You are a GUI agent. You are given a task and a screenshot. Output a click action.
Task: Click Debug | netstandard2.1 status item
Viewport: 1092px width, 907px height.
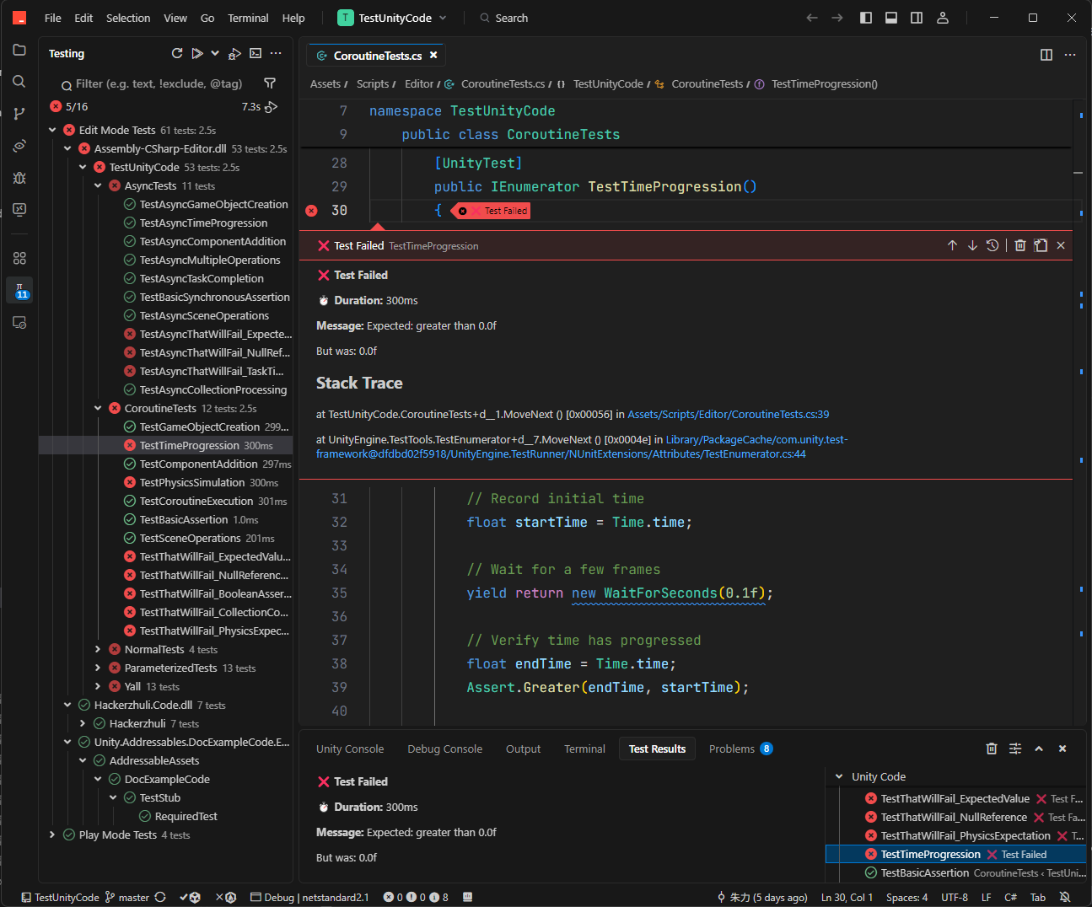309,897
